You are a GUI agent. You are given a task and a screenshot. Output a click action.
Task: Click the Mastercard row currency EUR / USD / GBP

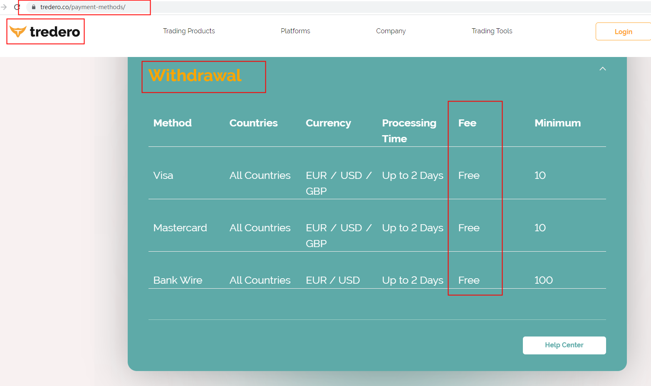click(x=339, y=235)
